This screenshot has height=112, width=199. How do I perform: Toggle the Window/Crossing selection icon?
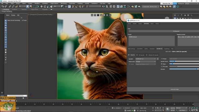click(x=38, y=7)
